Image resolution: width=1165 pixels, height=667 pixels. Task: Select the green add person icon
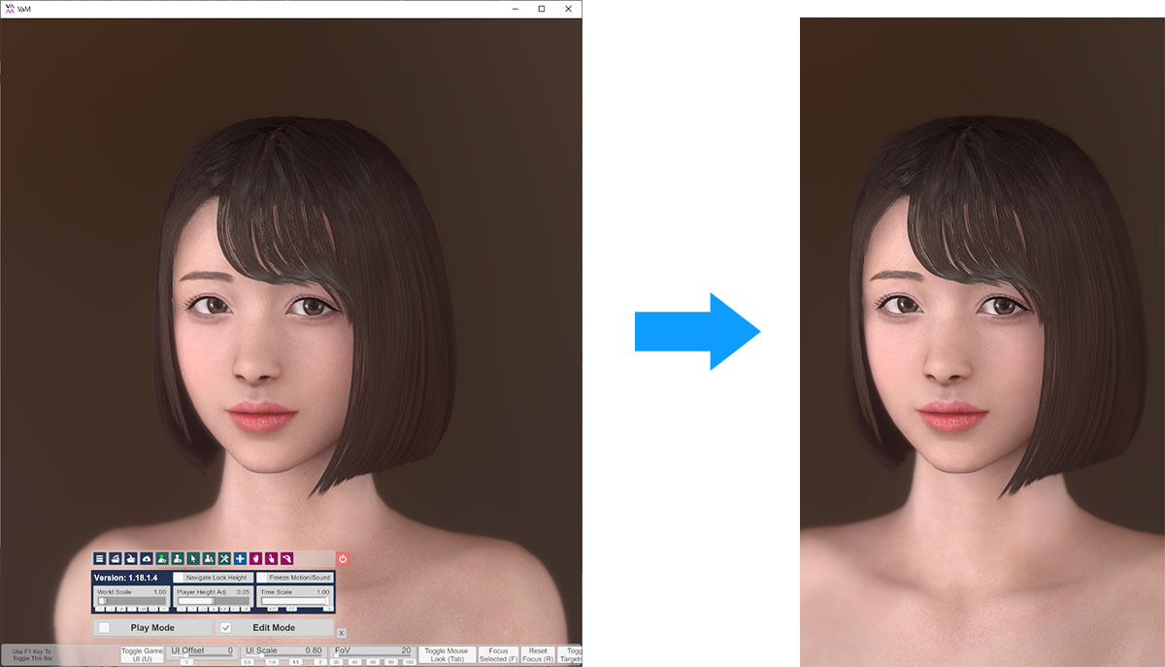pos(161,558)
